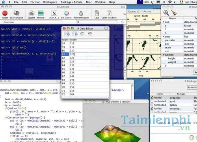Screen dimensions: 197x142
Task: Uncheck the loaded graphics package checkbox
Action: coord(152,97)
